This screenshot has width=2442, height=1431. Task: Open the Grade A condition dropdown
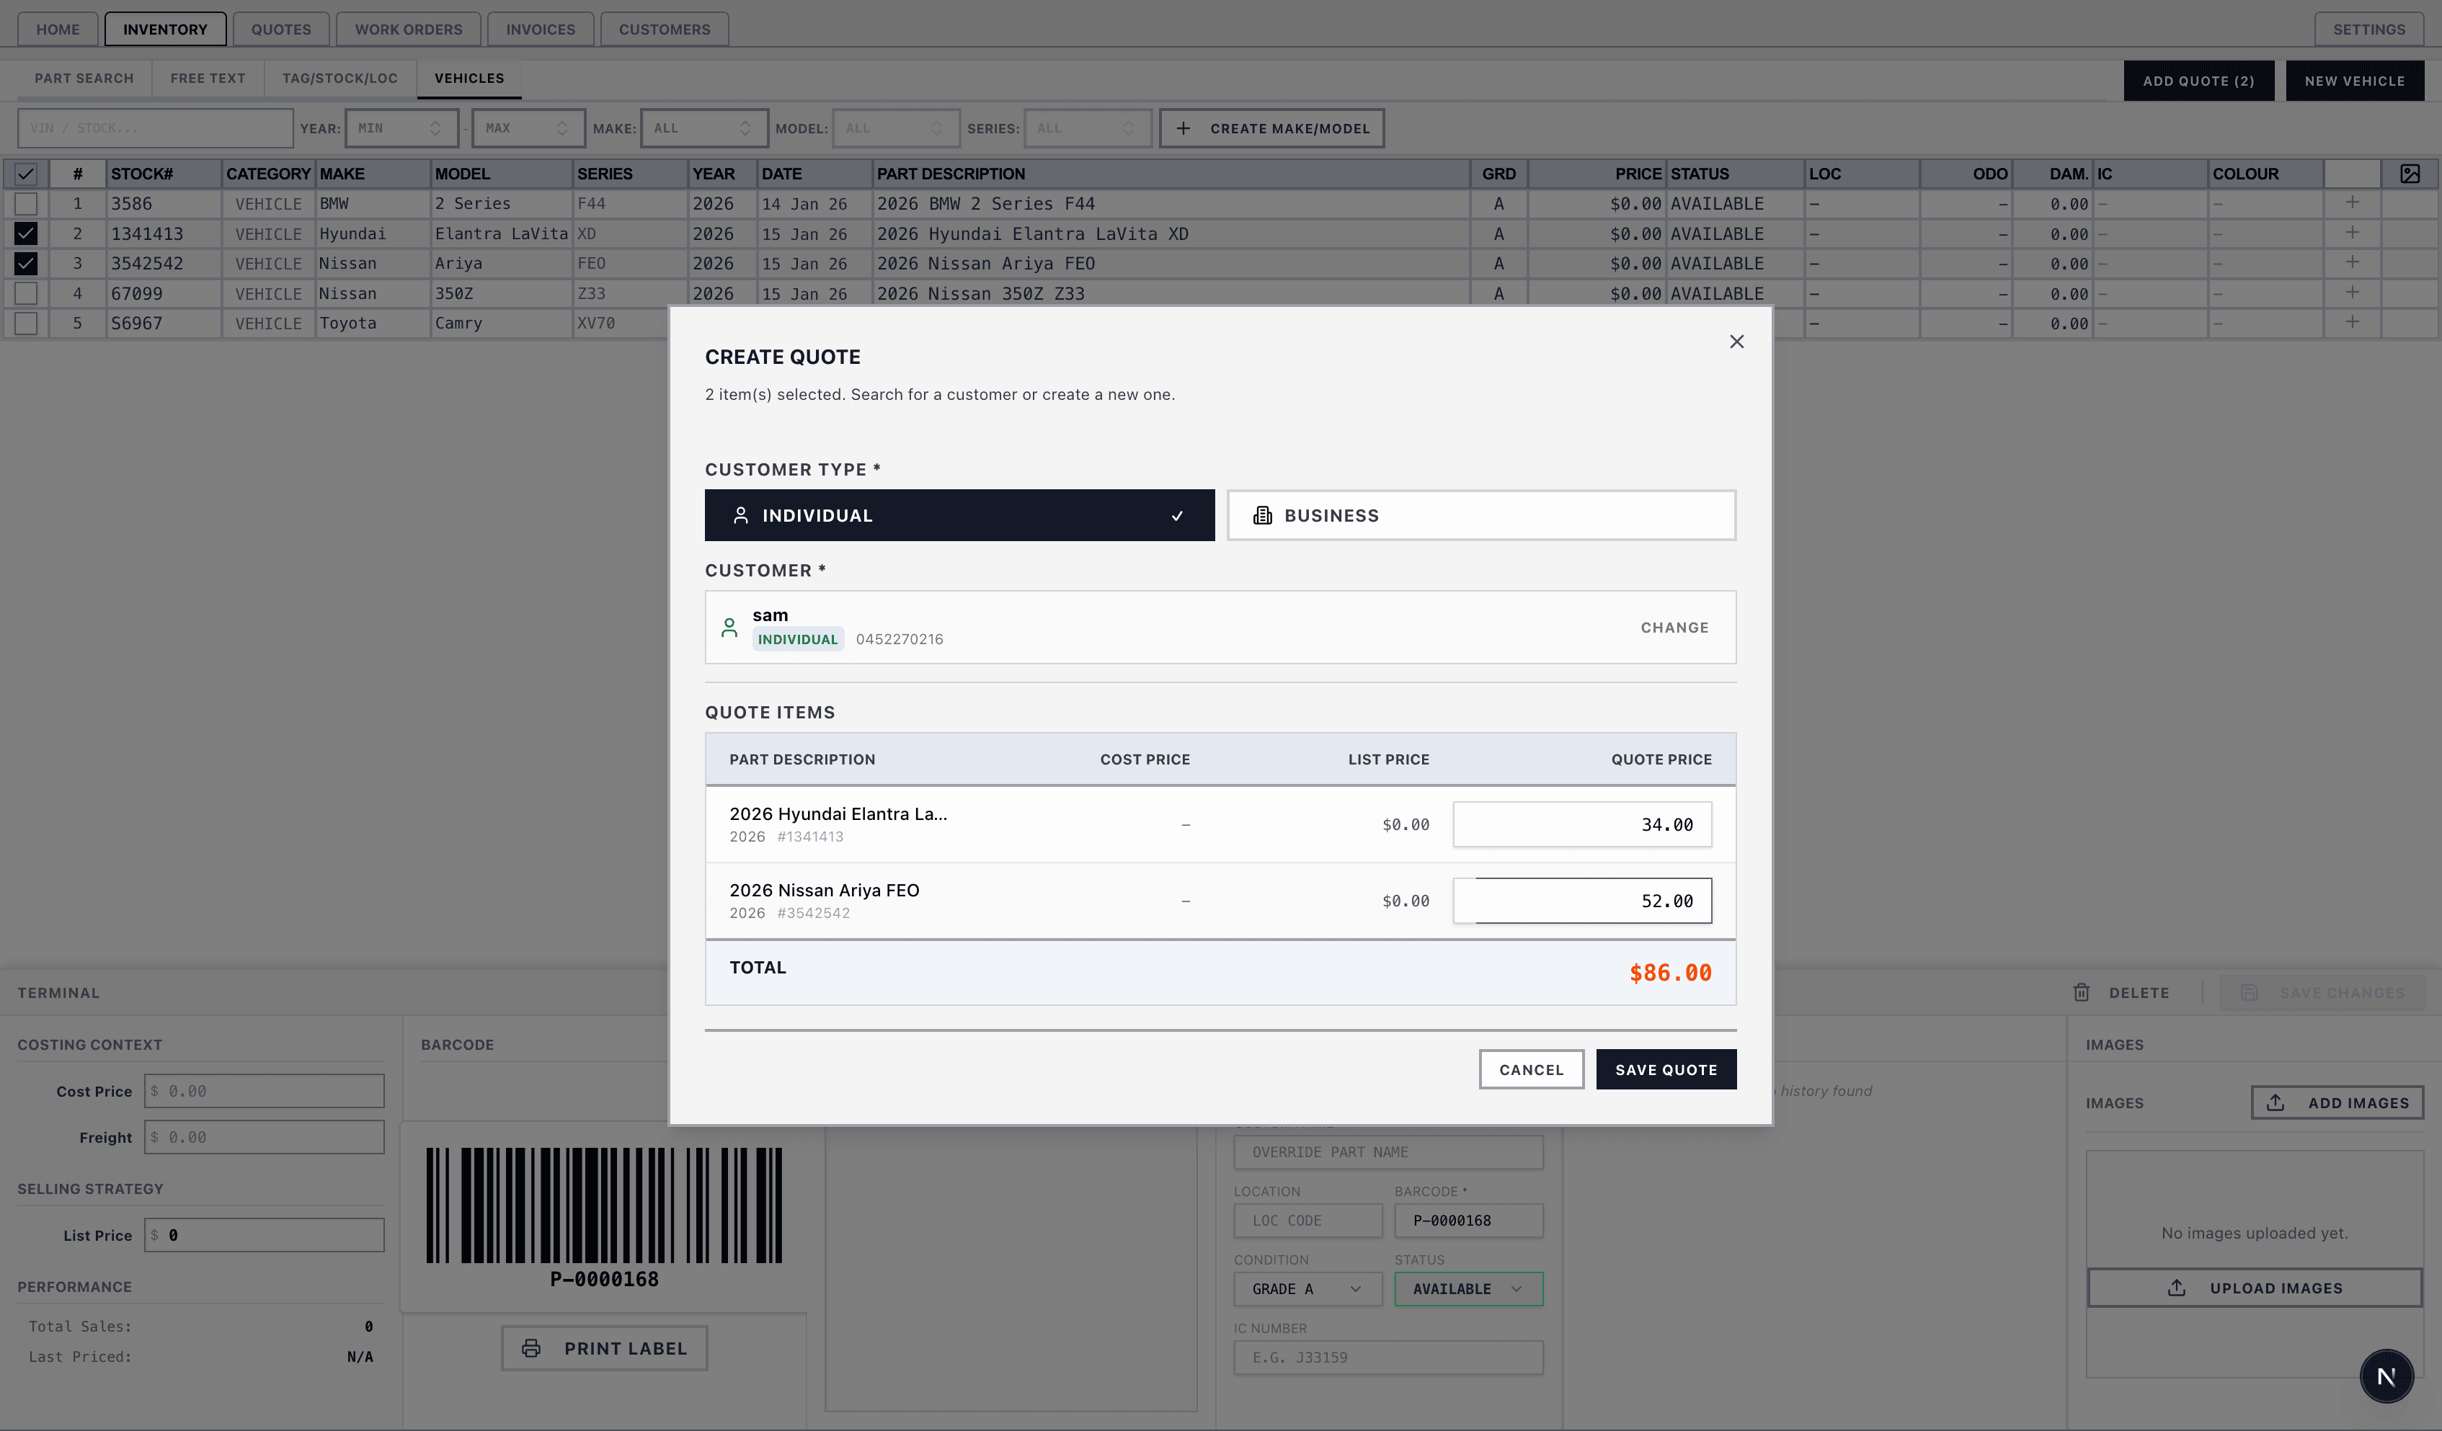(x=1307, y=1288)
